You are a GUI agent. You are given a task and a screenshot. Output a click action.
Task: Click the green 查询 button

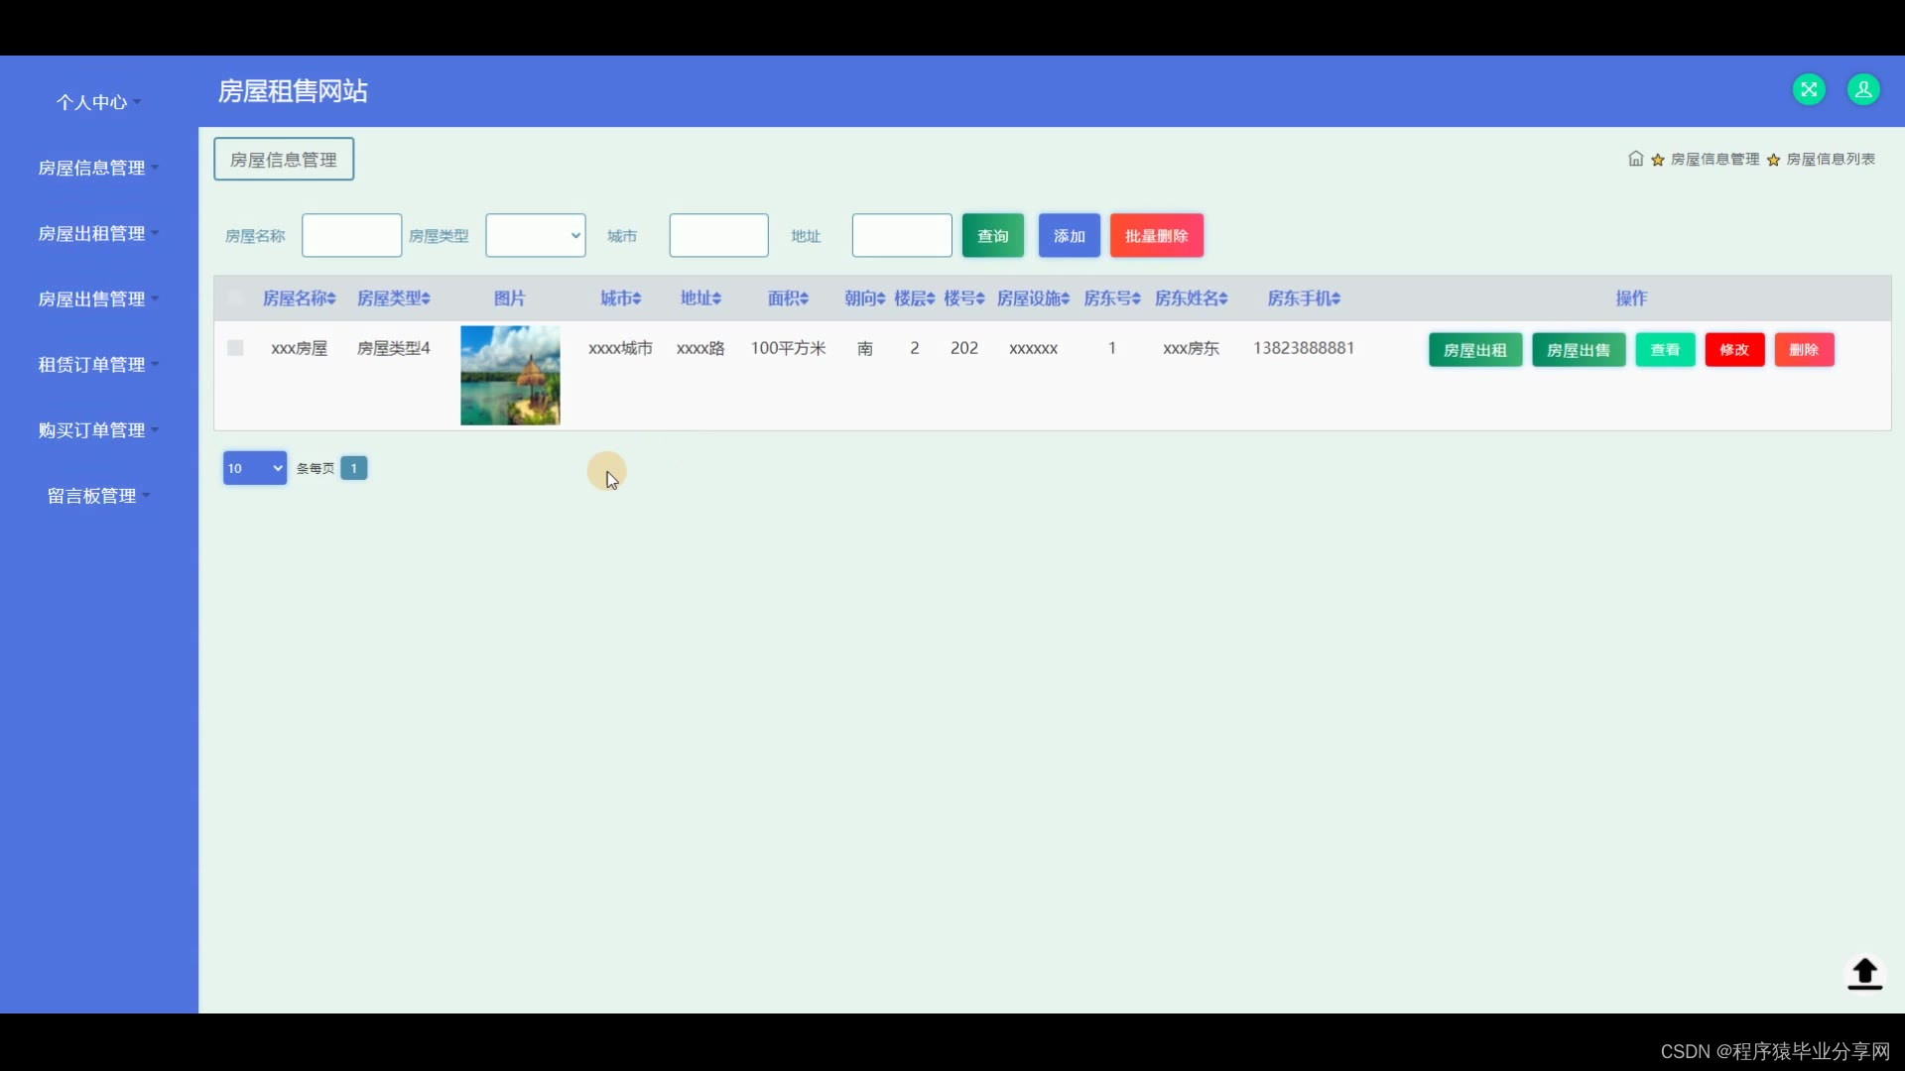[992, 236]
